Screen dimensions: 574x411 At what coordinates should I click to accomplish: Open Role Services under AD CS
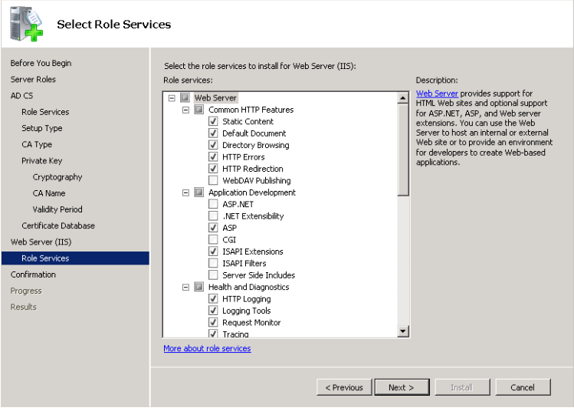click(45, 112)
